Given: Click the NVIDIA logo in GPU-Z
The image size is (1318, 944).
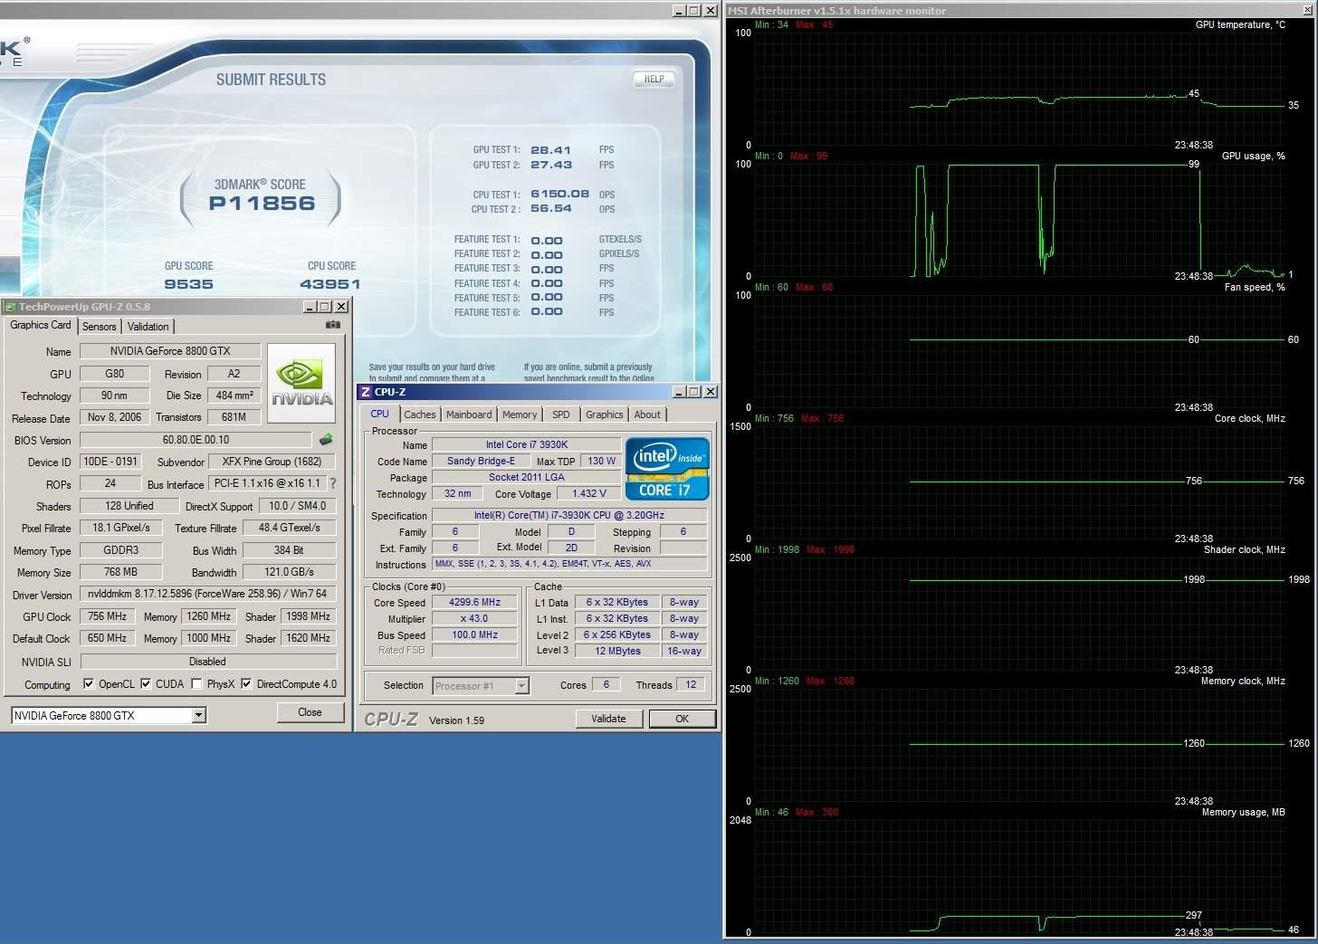Looking at the screenshot, I should tap(301, 383).
